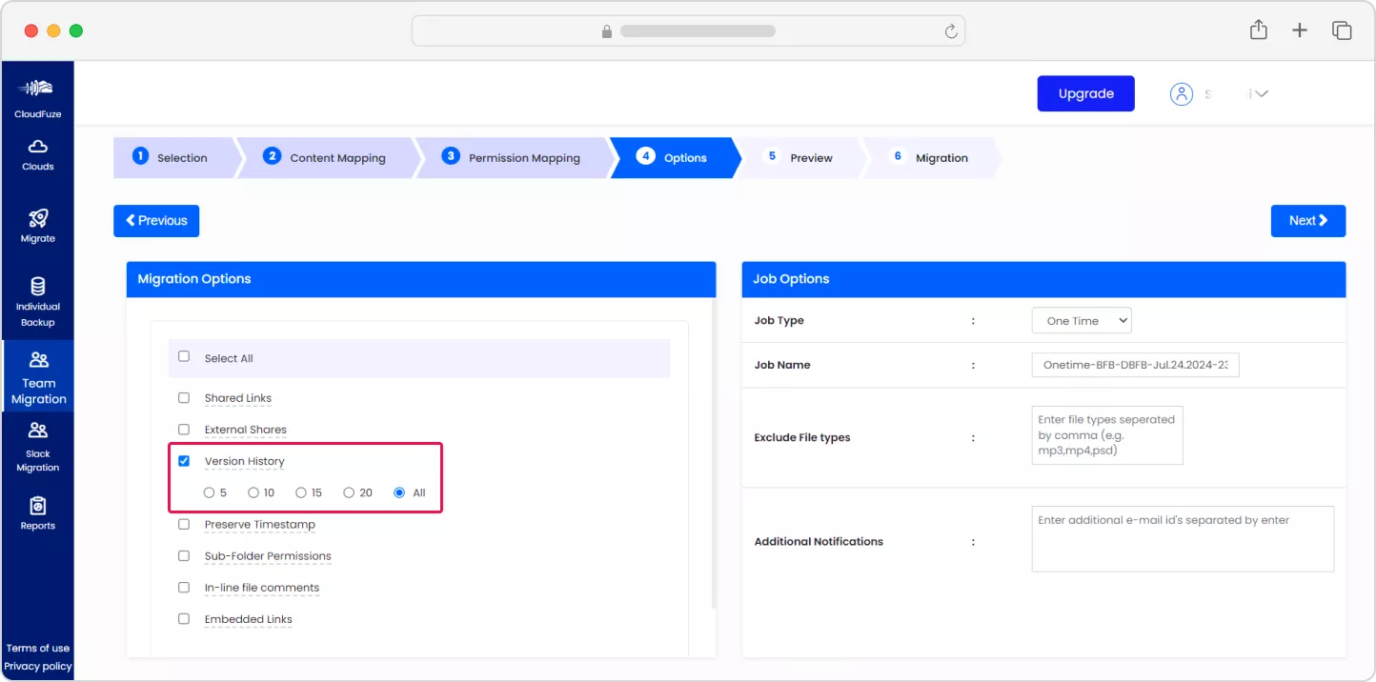Click Migration Options panel scrollbar
Viewport: 1376px width, 682px height.
point(714,454)
